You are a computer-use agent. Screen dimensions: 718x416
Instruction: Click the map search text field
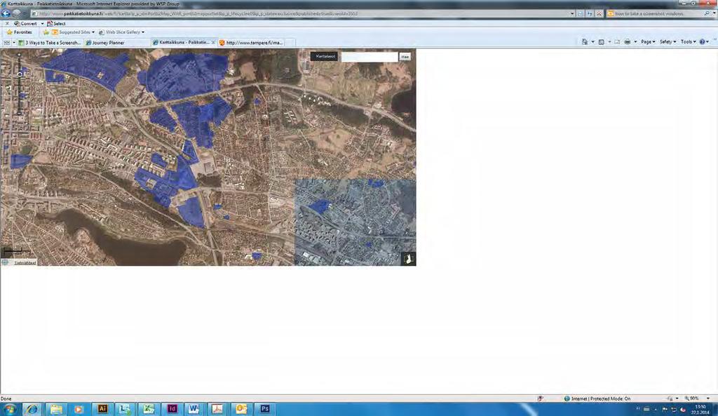click(370, 57)
